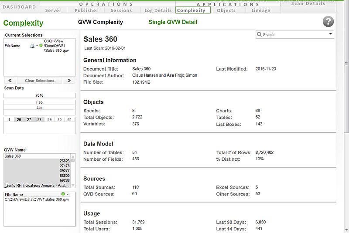Select day 29 in Scan Date
The height and width of the screenshot is (233, 349).
point(49,119)
